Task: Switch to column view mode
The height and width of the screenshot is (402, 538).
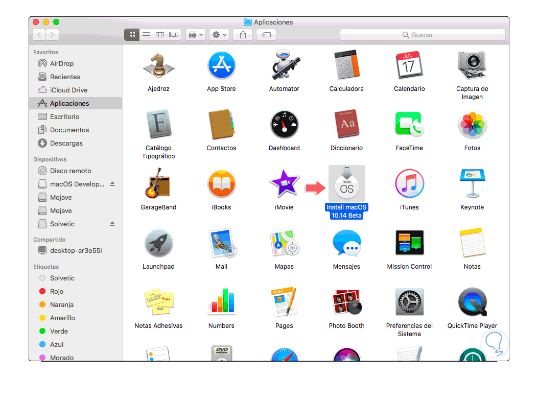Action: (x=160, y=35)
